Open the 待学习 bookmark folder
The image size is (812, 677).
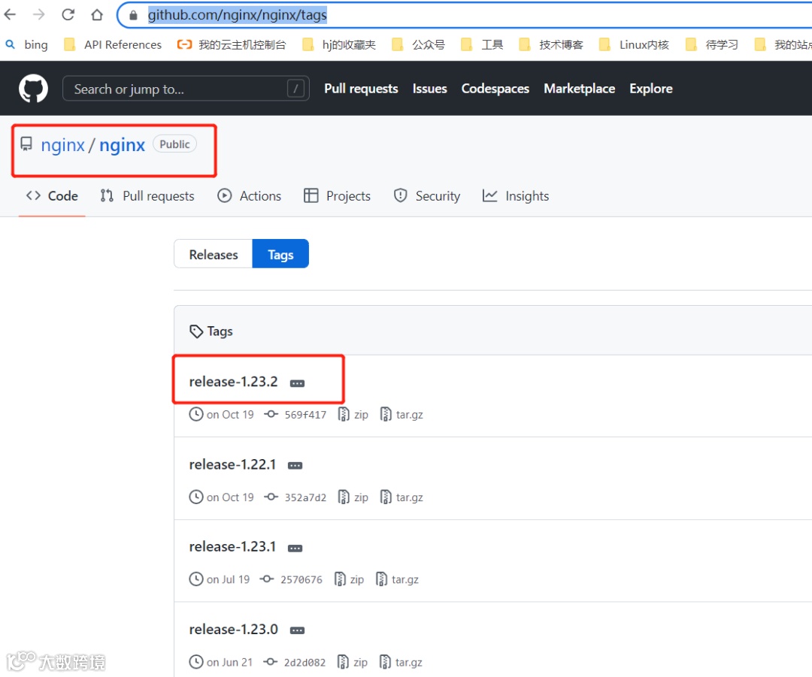[x=711, y=45]
